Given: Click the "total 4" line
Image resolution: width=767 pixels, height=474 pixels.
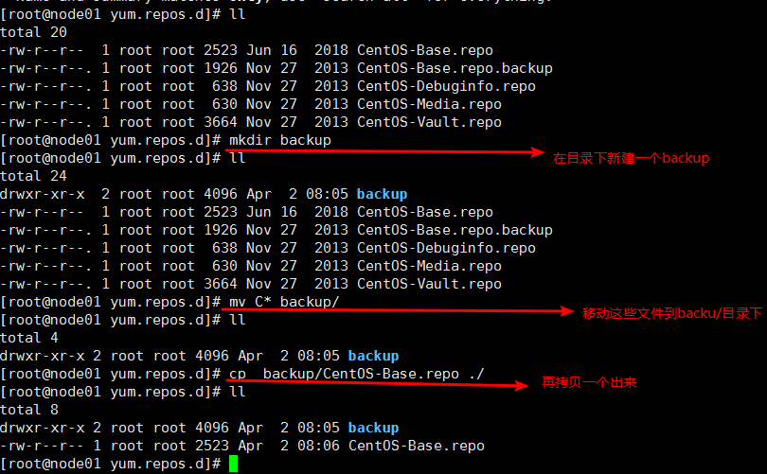Looking at the screenshot, I should (x=29, y=338).
